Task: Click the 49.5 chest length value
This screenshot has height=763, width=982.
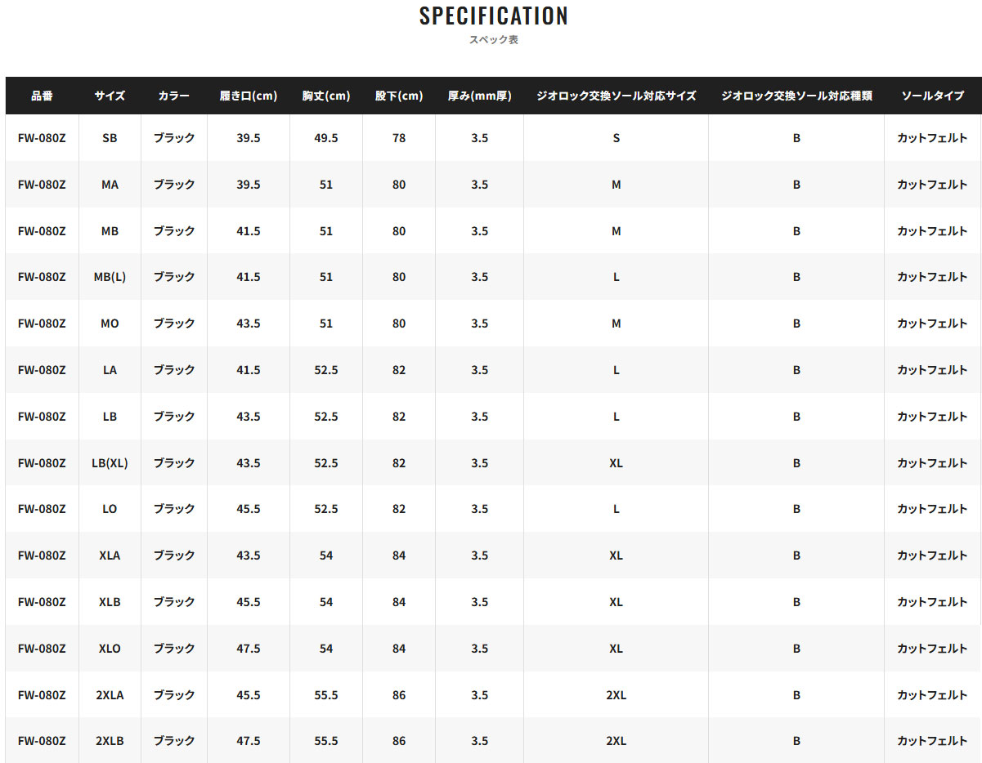Action: 326,138
